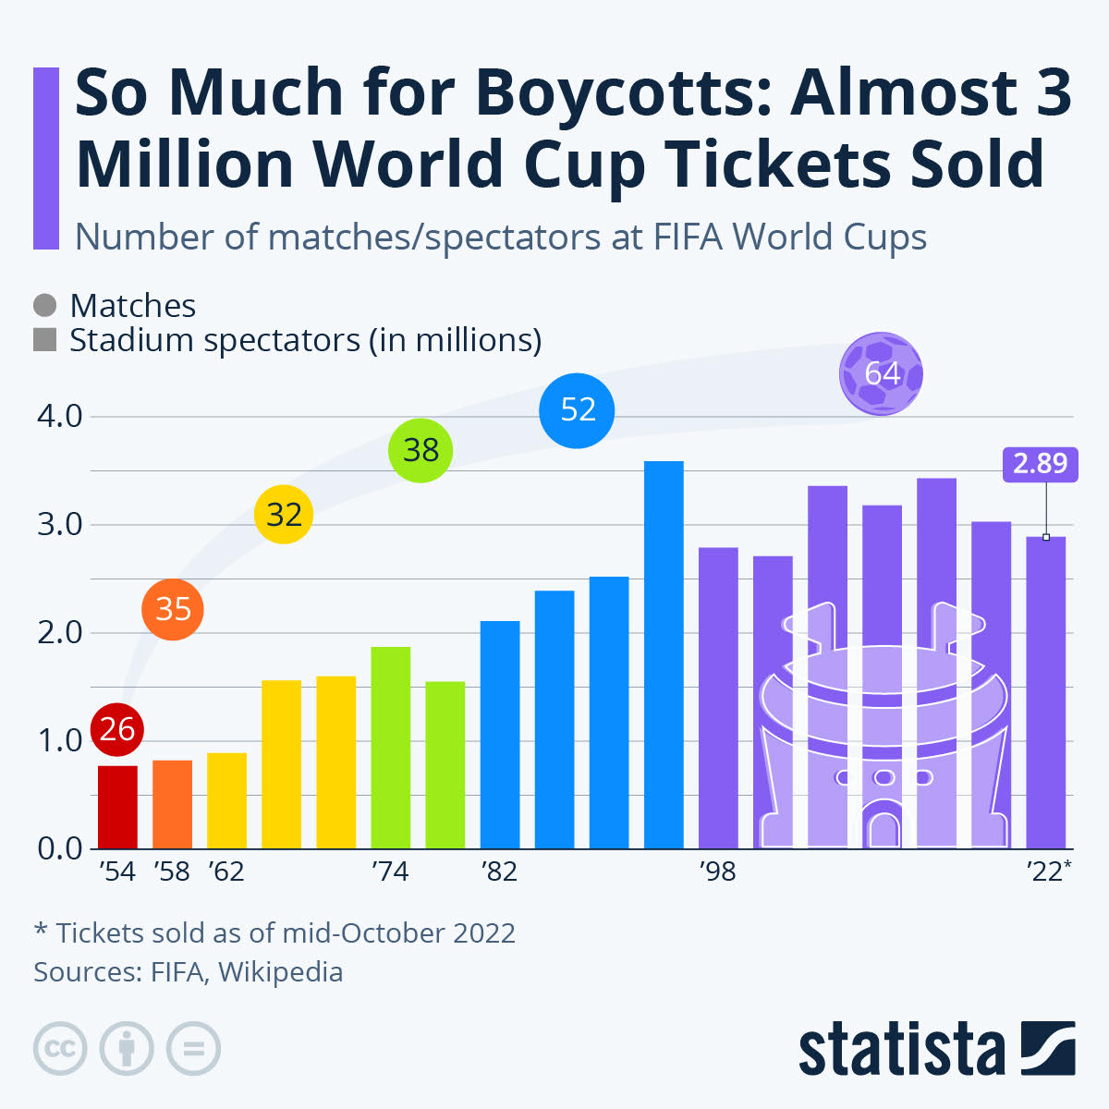Screen dimensions: 1109x1109
Task: Click the Statista logo
Action: click(x=937, y=1049)
